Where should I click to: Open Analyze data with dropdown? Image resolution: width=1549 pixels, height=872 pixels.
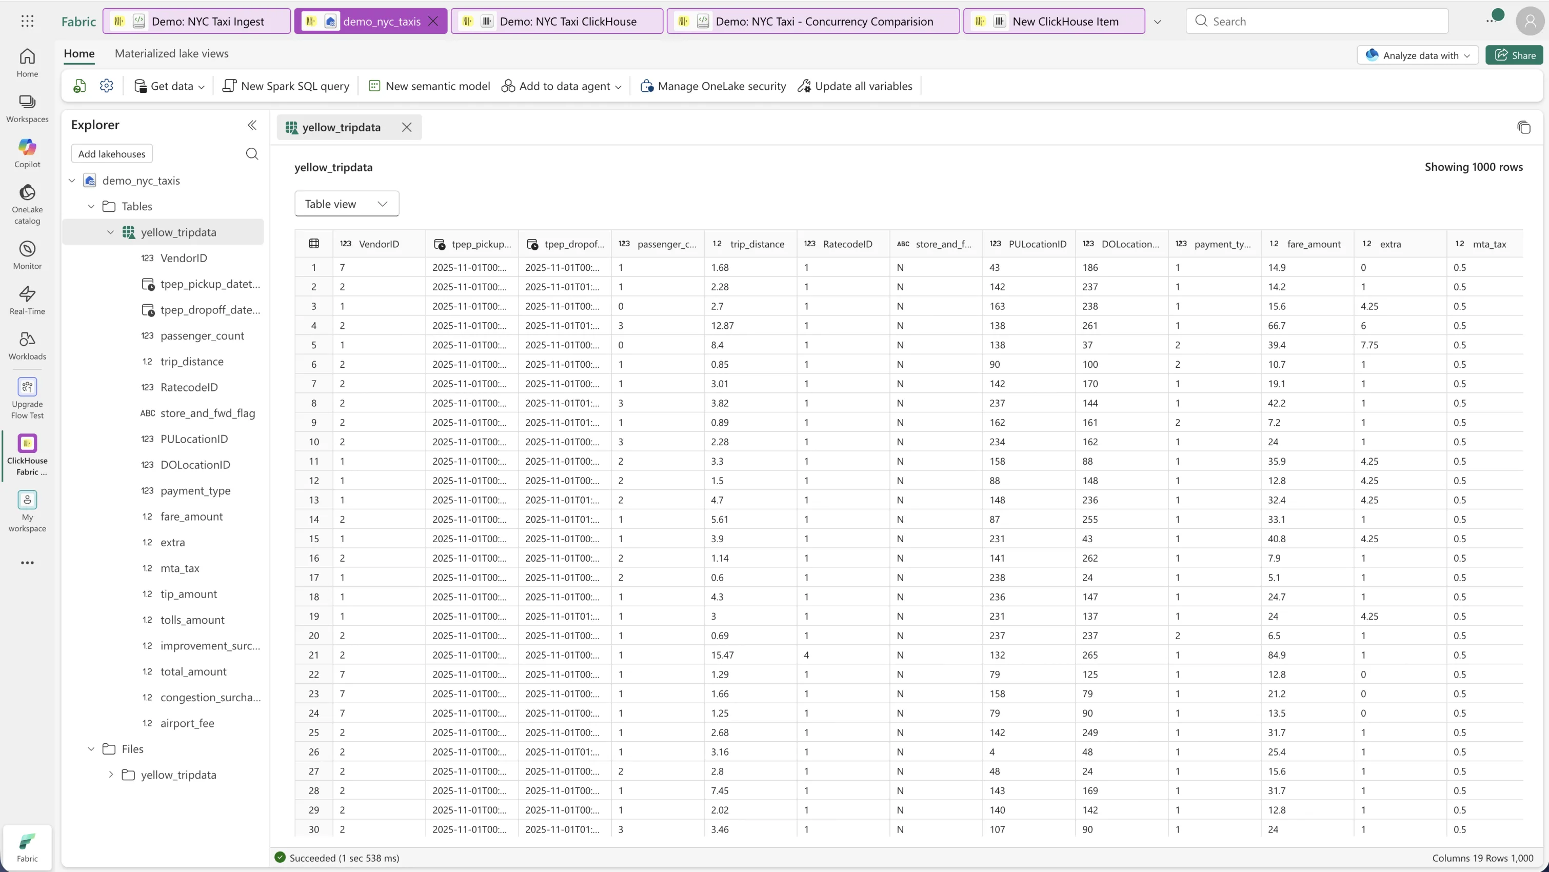(x=1418, y=55)
